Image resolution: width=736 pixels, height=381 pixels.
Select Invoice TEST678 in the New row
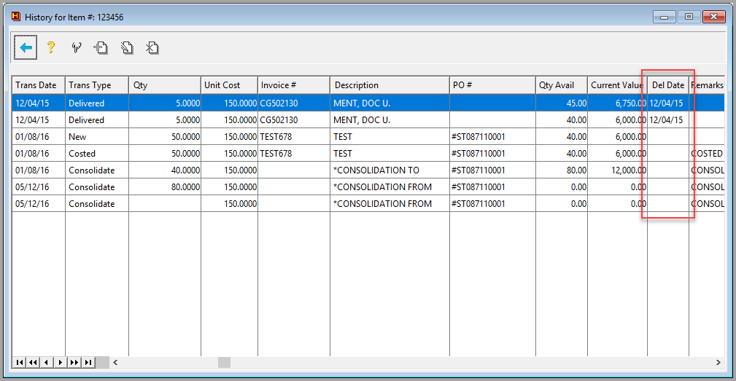[294, 137]
